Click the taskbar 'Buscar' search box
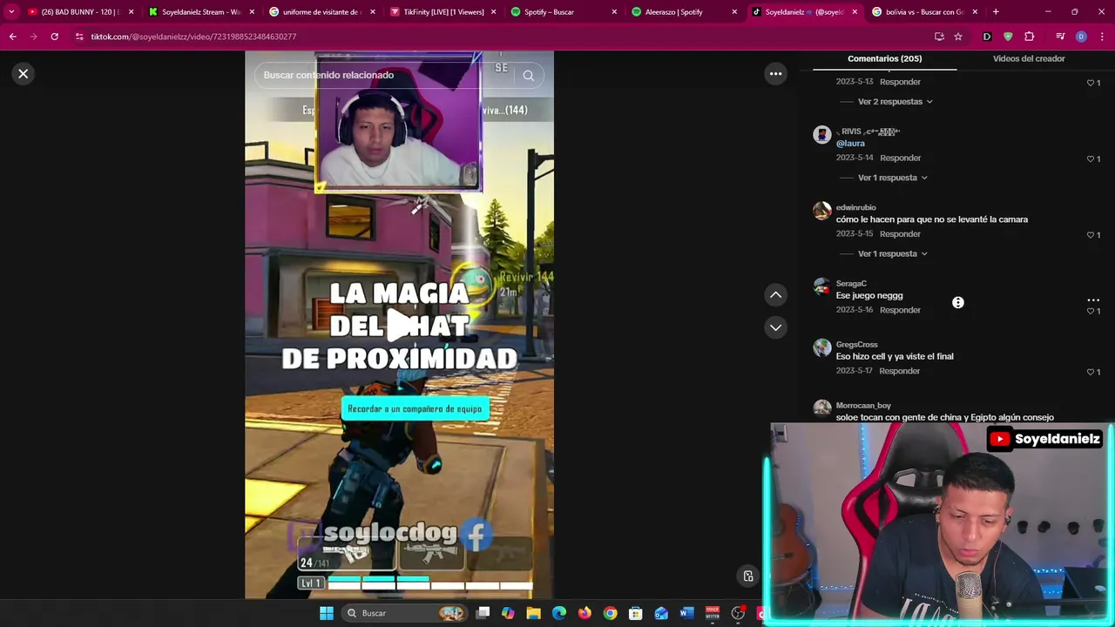This screenshot has height=627, width=1115. [x=405, y=613]
